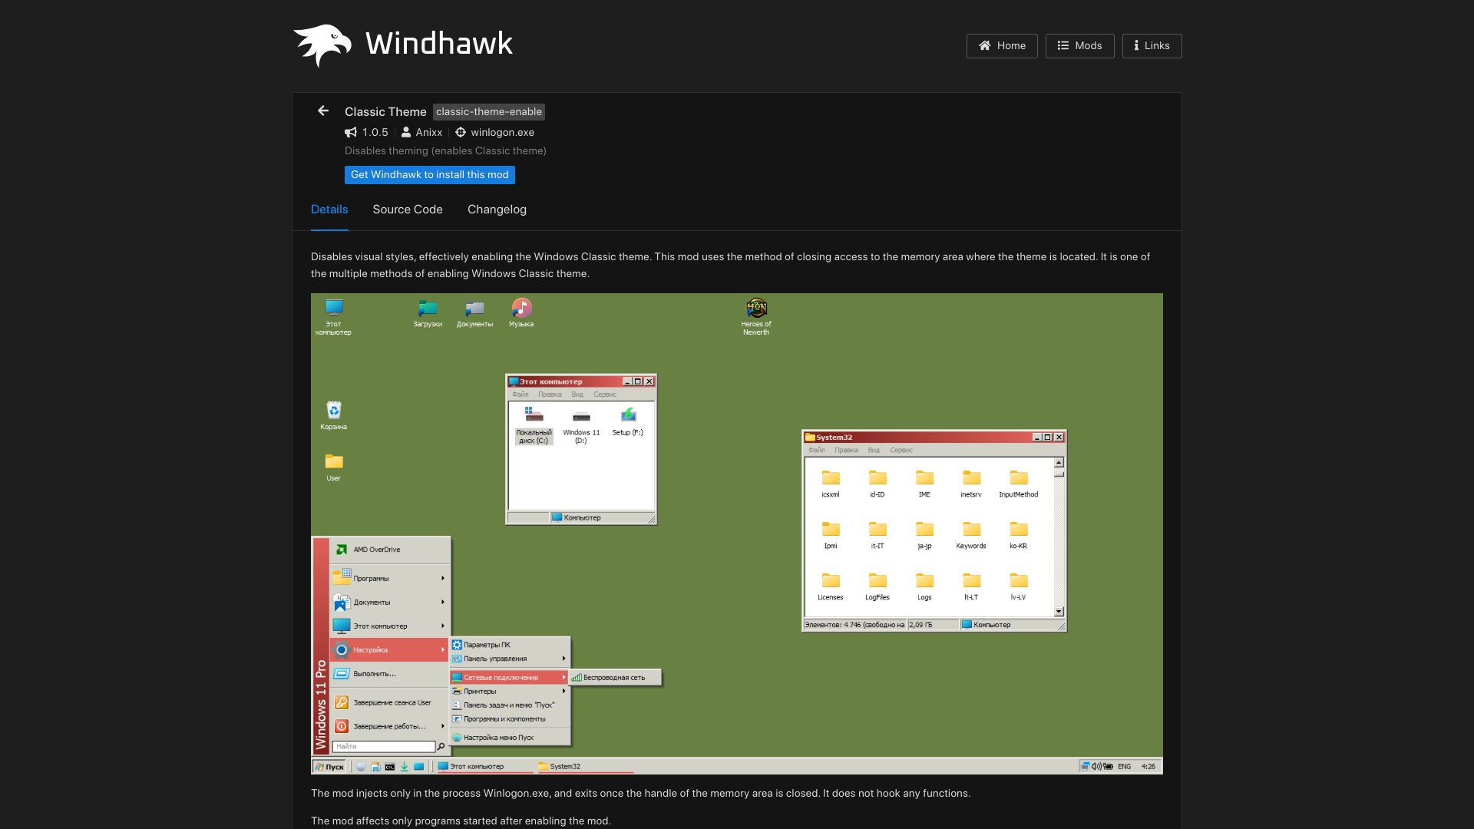Click the Музыка desktop icon in screenshot
The width and height of the screenshot is (1474, 829).
pyautogui.click(x=521, y=313)
